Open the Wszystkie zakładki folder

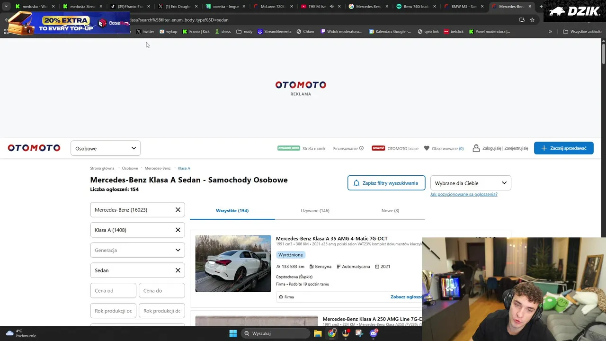pos(582,32)
